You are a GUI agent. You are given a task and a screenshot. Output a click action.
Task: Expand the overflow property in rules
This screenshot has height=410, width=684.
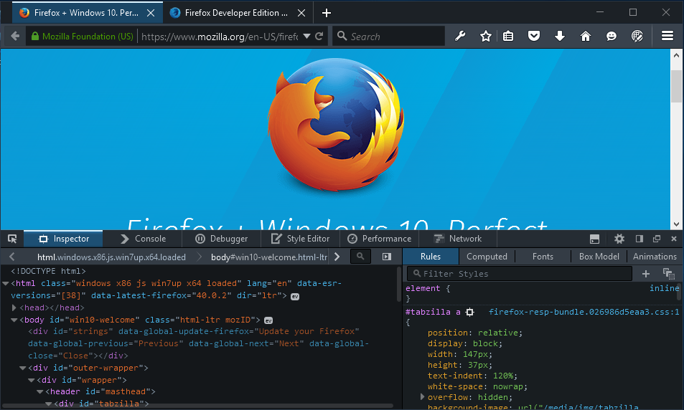click(x=422, y=397)
